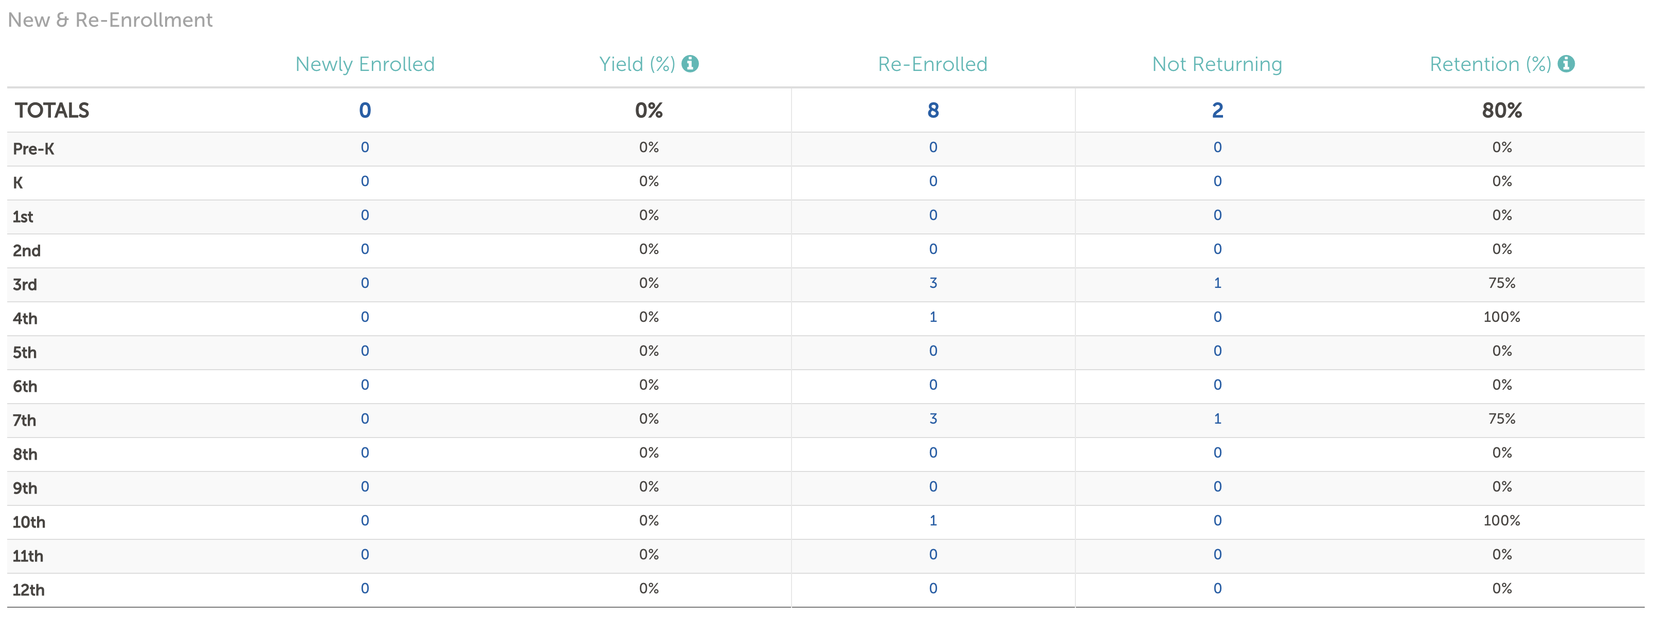Open Kindergarten Re-Enrolled count
1654x618 pixels.
pos(933,181)
